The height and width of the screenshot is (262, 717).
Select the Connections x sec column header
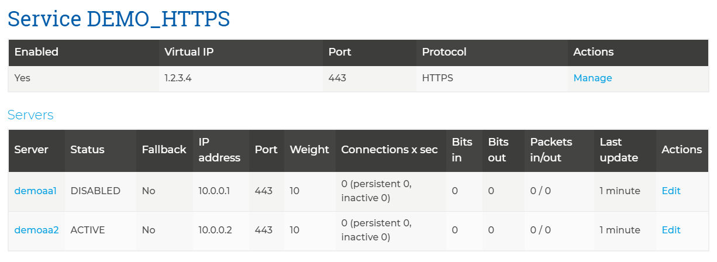click(x=389, y=149)
